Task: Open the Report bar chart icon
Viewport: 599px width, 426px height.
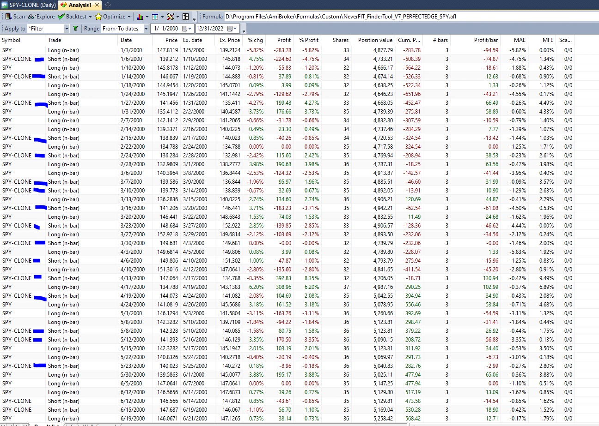Action: [x=140, y=17]
